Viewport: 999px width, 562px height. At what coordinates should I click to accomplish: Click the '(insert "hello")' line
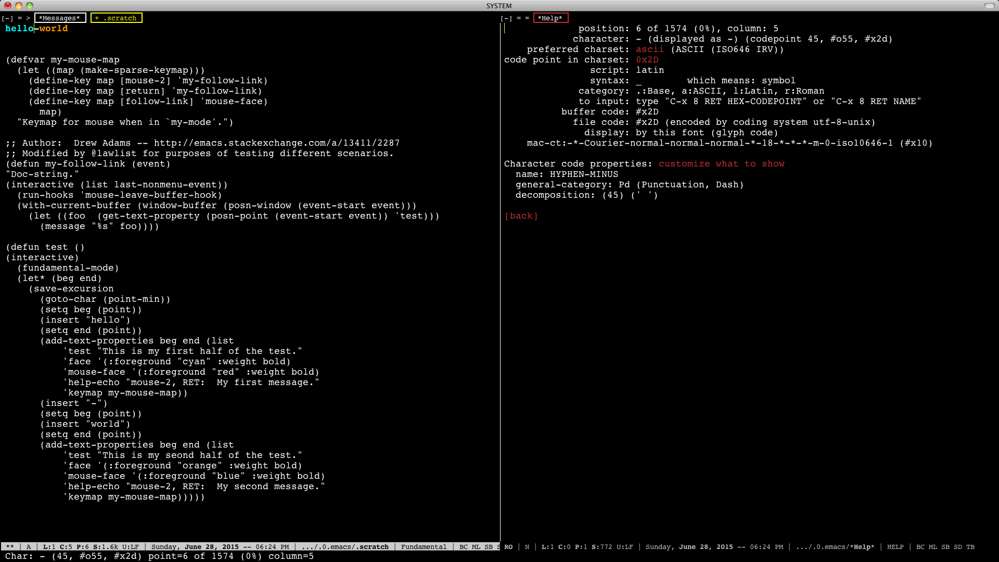pyautogui.click(x=85, y=320)
